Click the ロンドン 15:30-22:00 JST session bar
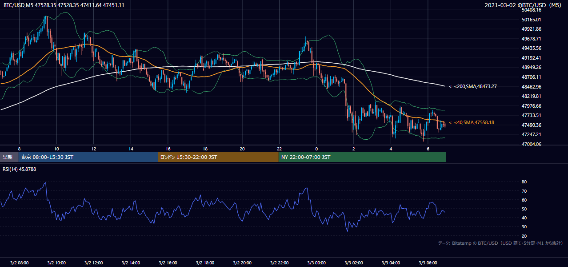This screenshot has height=267, width=568. click(x=218, y=157)
